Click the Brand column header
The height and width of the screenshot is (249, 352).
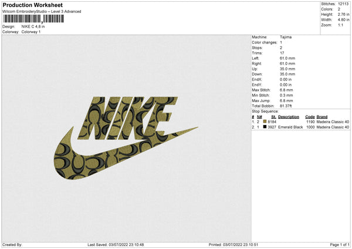pos(322,117)
